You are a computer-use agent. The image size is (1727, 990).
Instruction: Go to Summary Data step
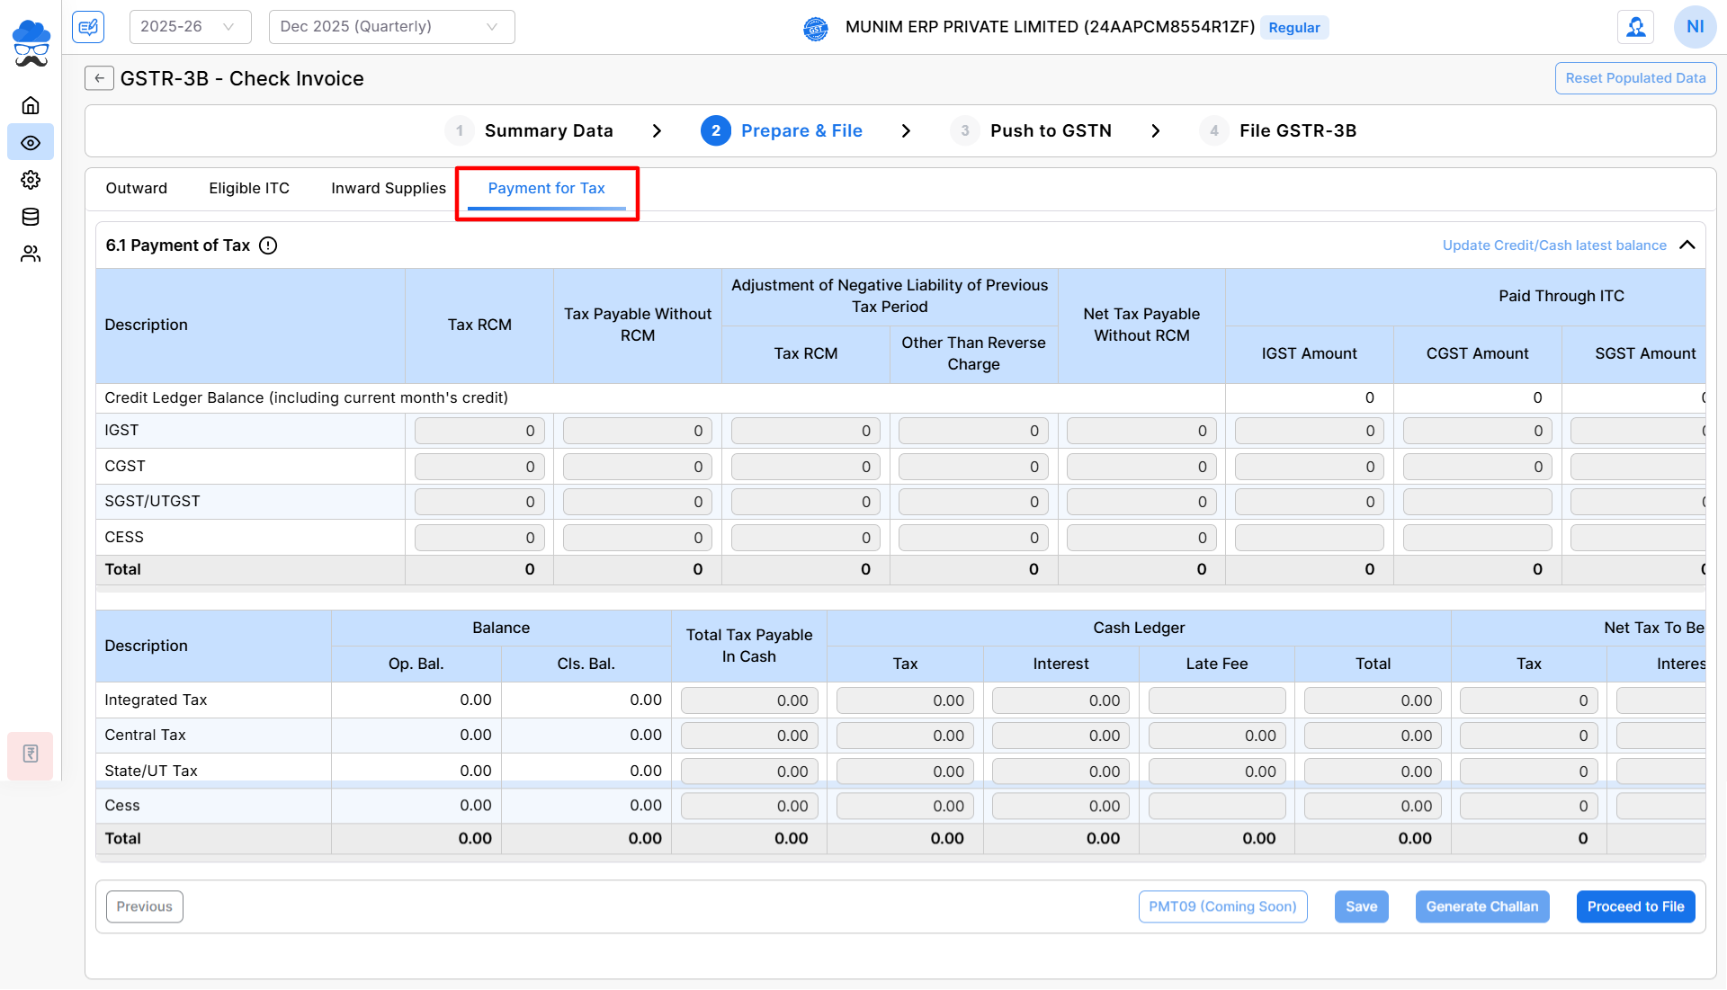[548, 131]
